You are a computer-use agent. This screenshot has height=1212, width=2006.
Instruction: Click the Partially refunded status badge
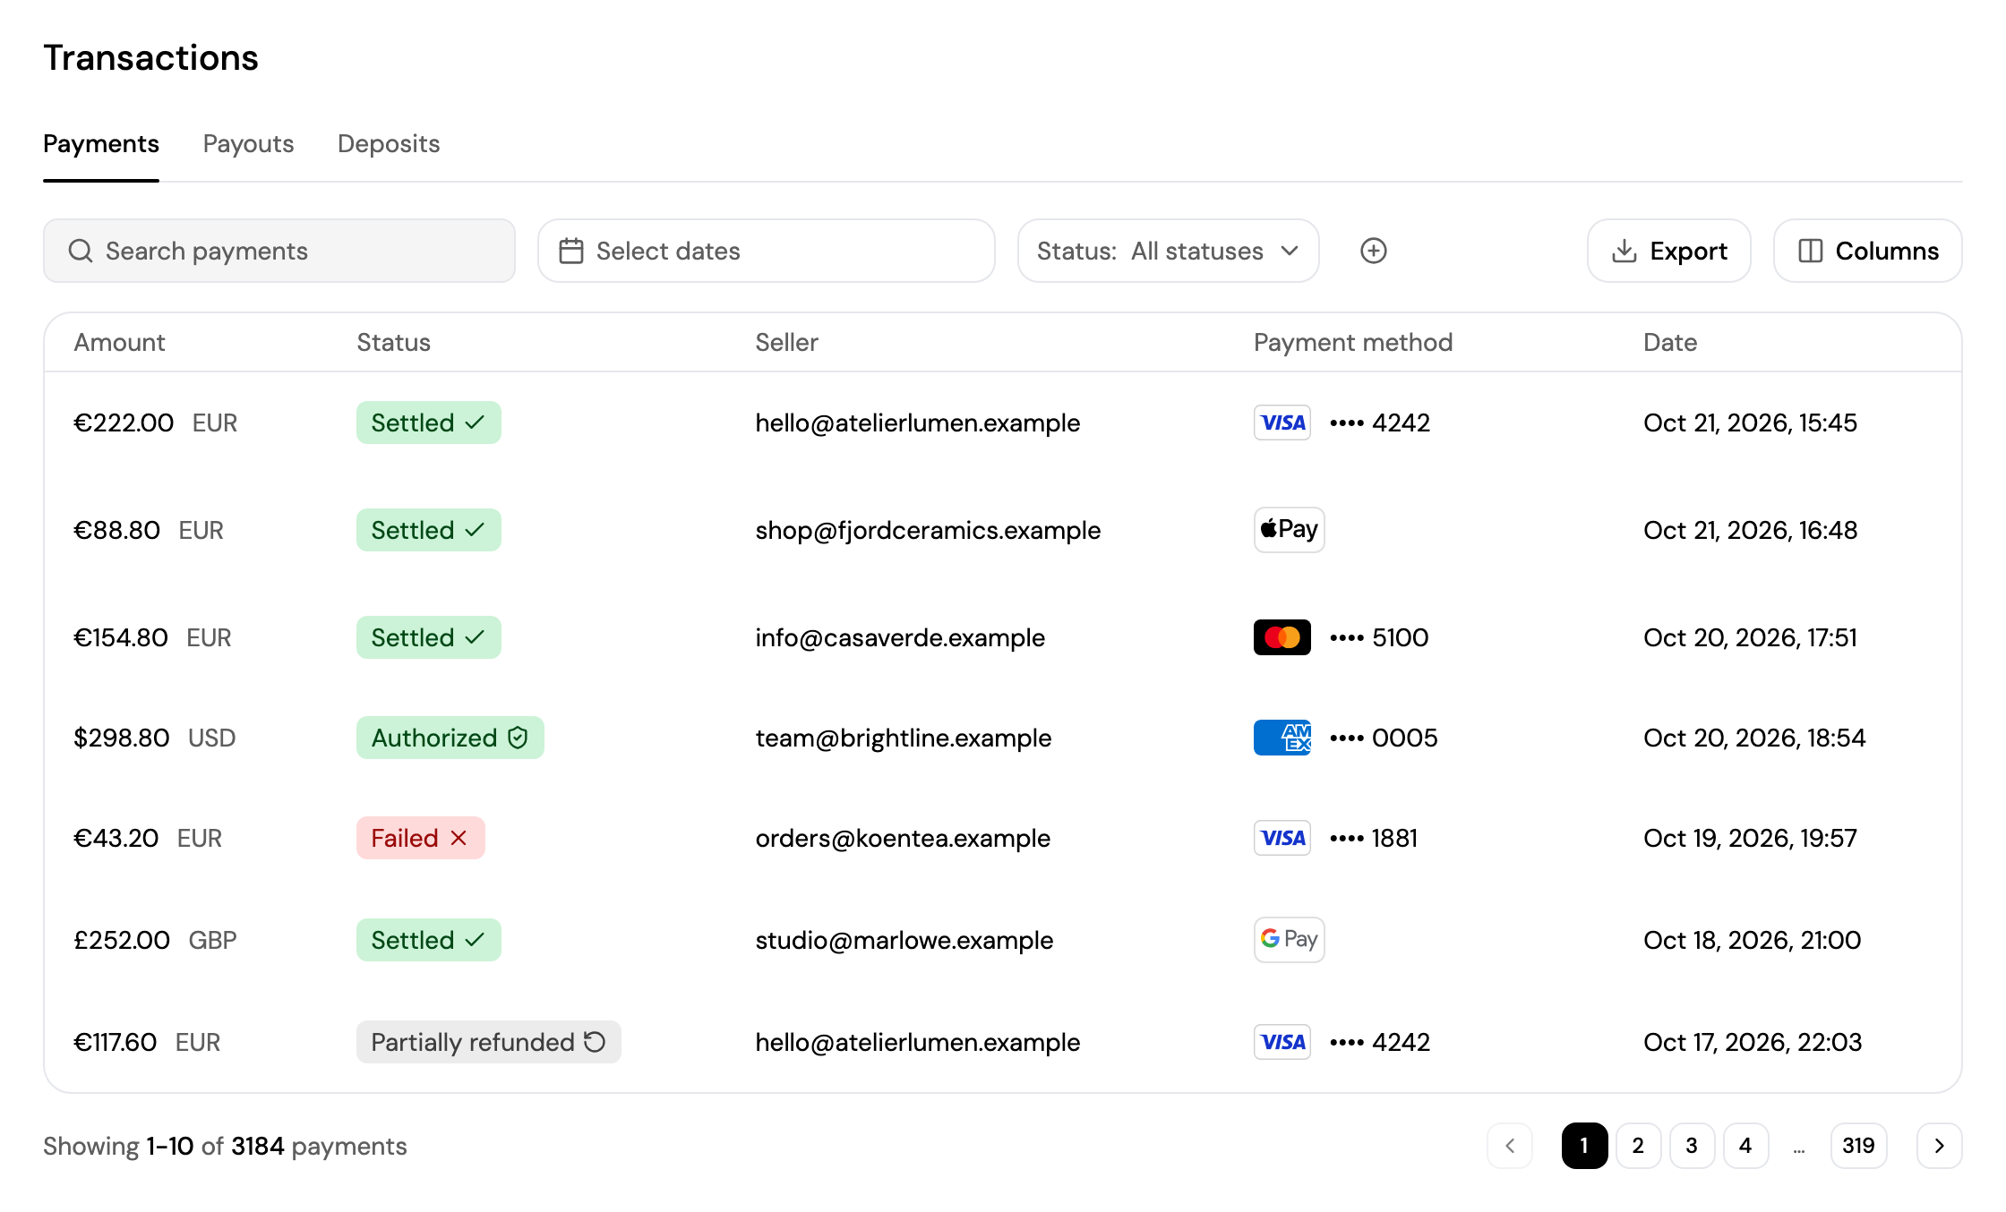488,1042
